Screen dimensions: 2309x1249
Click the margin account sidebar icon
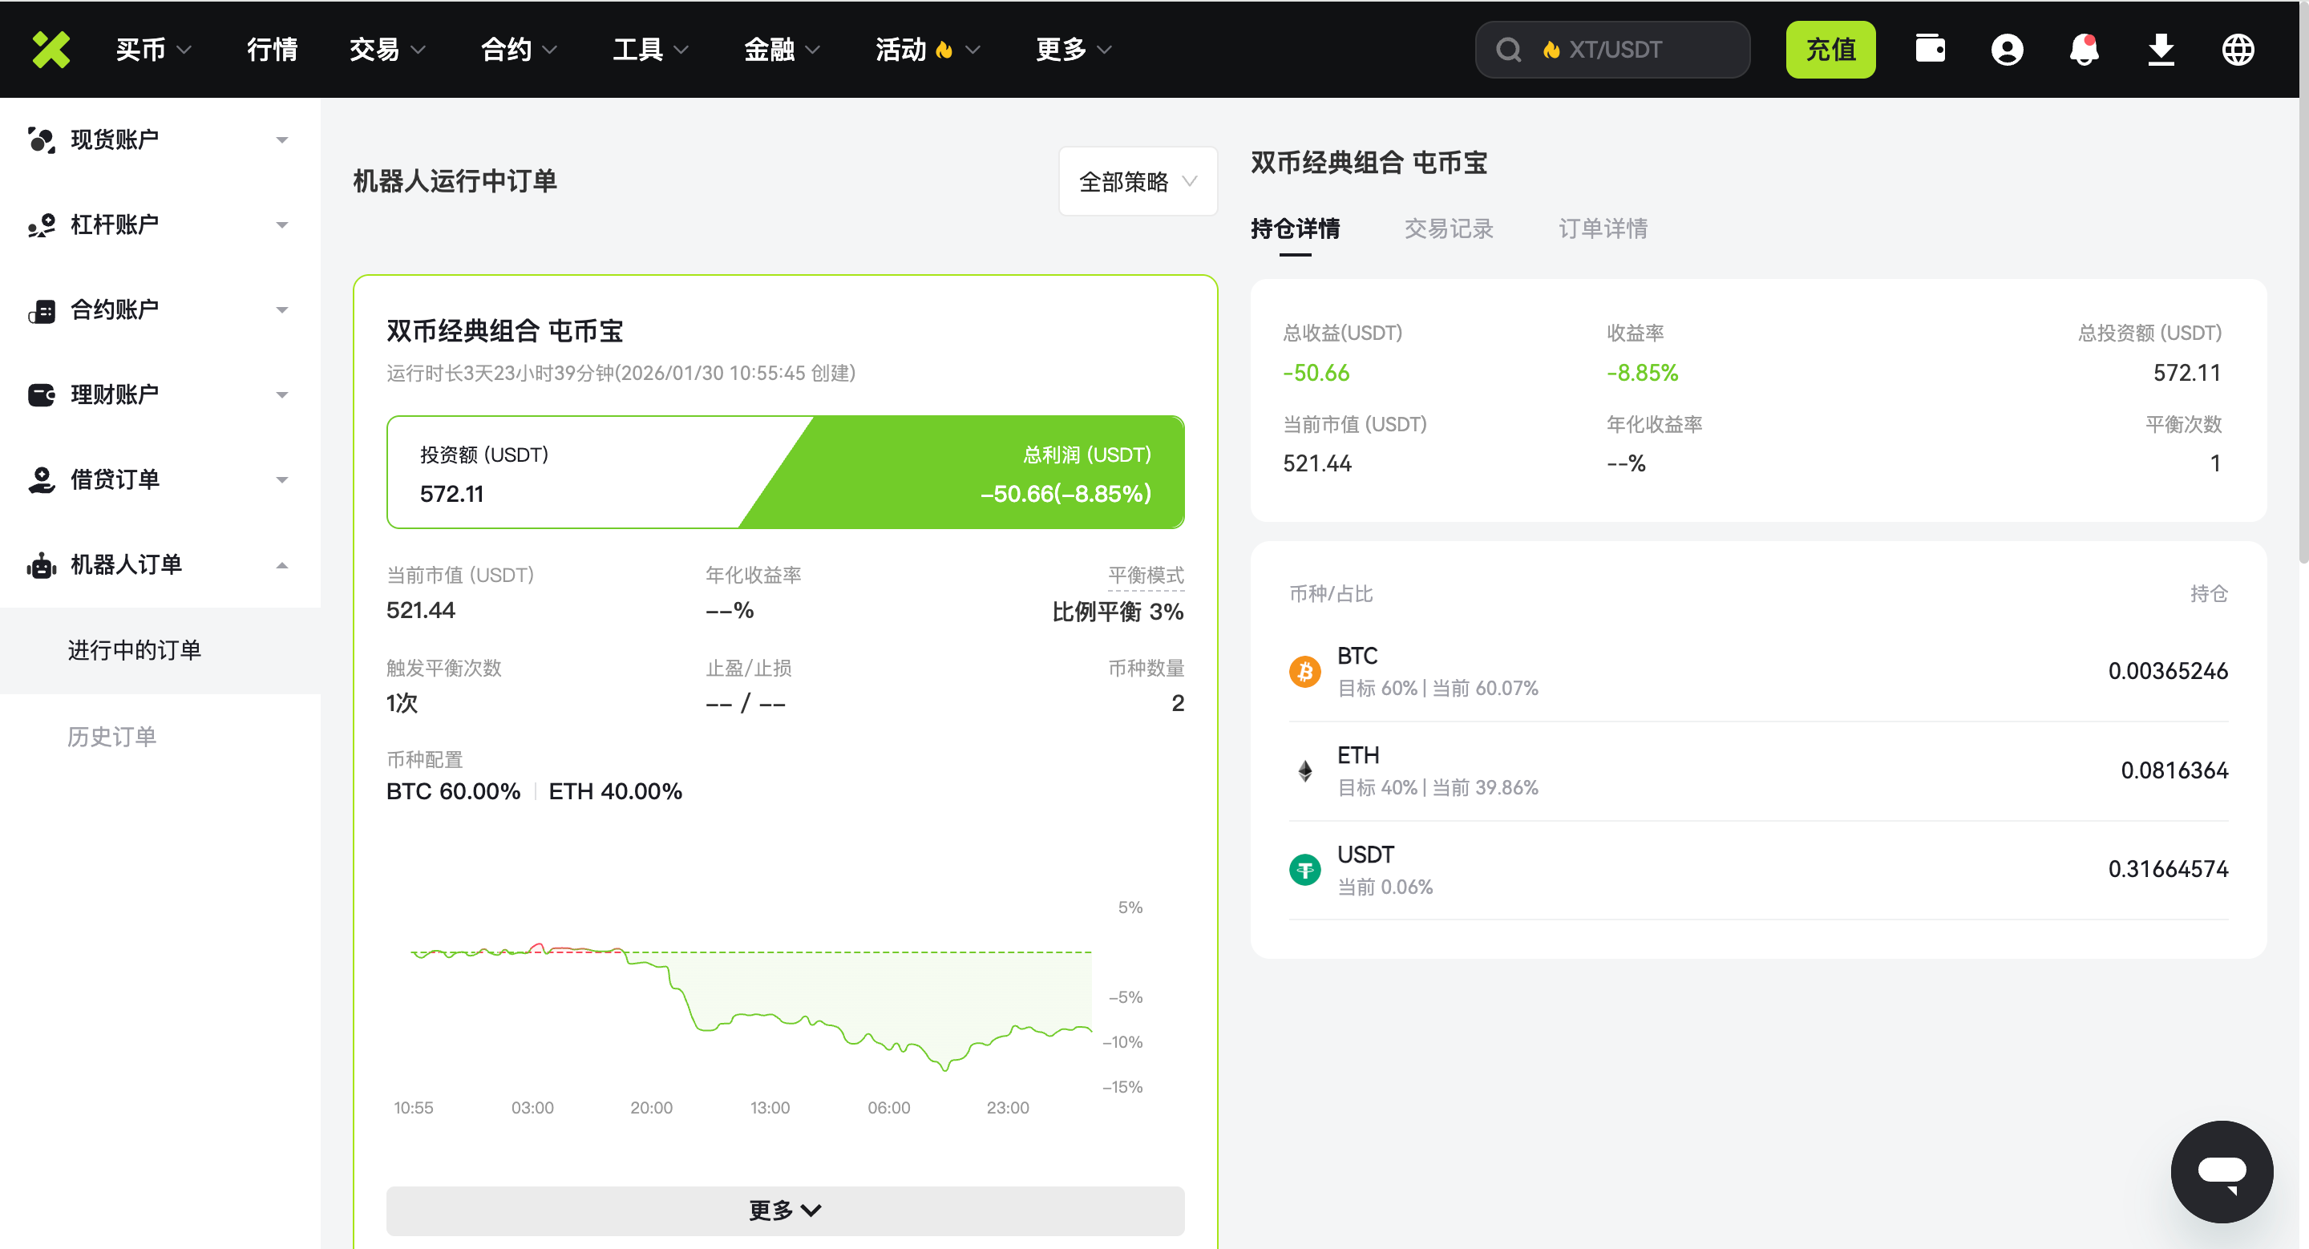[41, 225]
